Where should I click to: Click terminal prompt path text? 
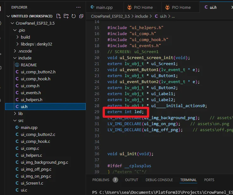point(162,192)
